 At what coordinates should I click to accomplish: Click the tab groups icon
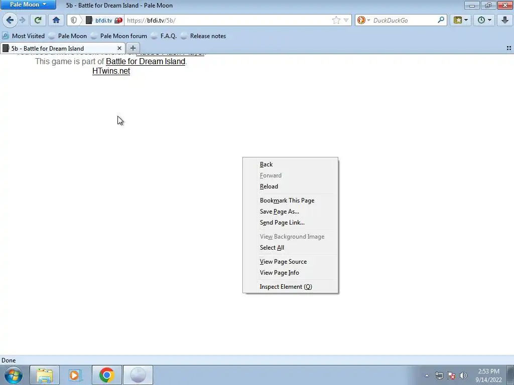coord(509,49)
